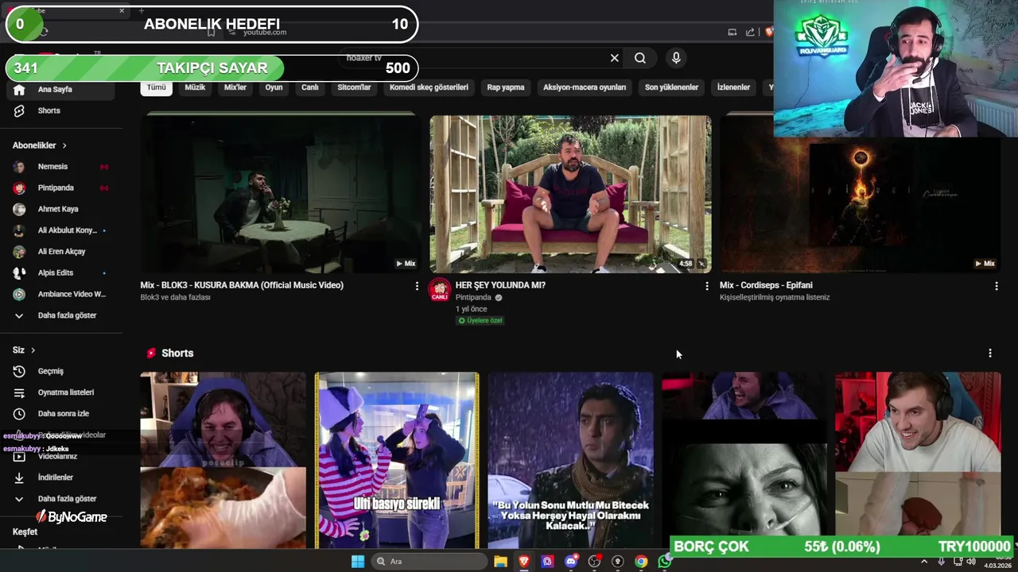Screen dimensions: 1018x572
Task: Open Keşfet section heading
Action: pyautogui.click(x=25, y=531)
